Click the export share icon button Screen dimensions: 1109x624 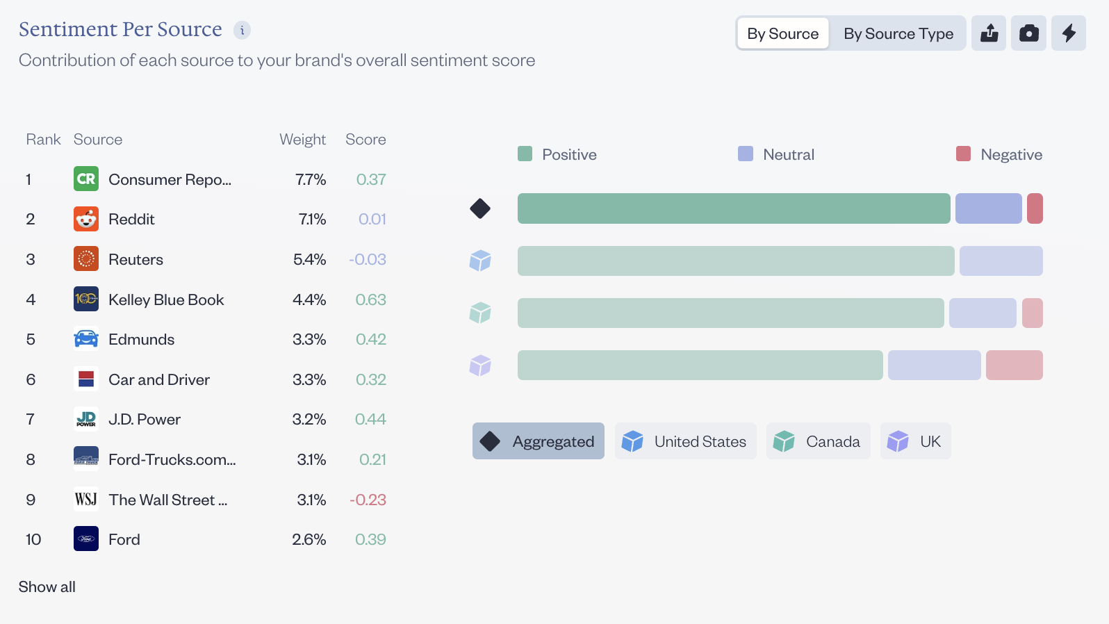(989, 33)
